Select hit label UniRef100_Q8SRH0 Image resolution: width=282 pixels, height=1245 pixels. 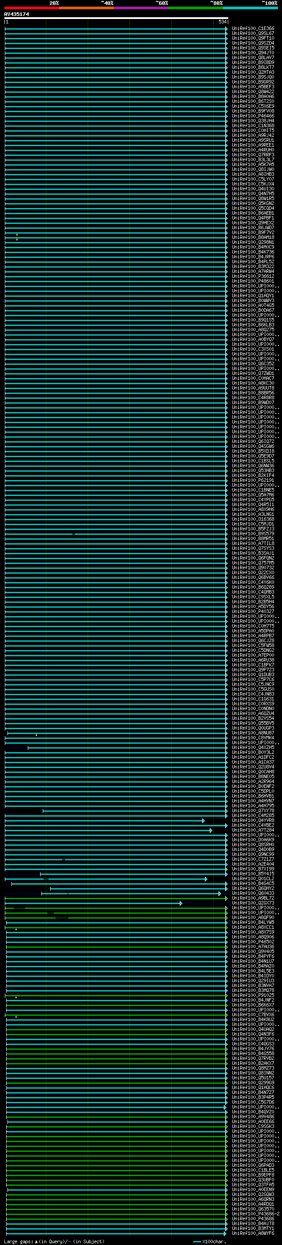point(253,844)
